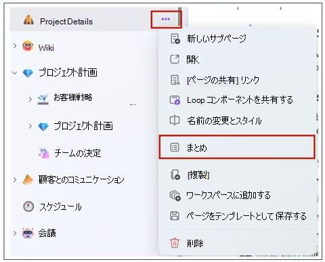325x262 pixels.
Task: Click the new subpage icon in menu
Action: coord(175,39)
